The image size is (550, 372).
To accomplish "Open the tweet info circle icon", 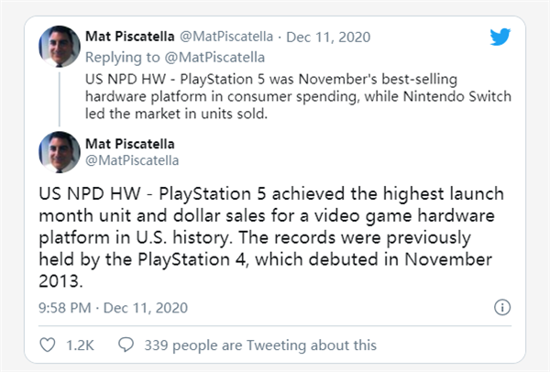I will [502, 308].
